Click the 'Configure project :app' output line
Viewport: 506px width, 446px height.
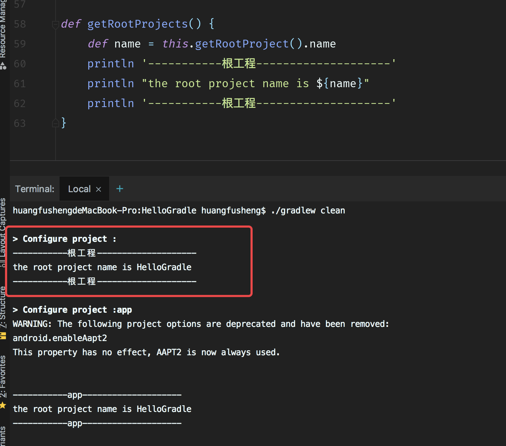pos(72,310)
